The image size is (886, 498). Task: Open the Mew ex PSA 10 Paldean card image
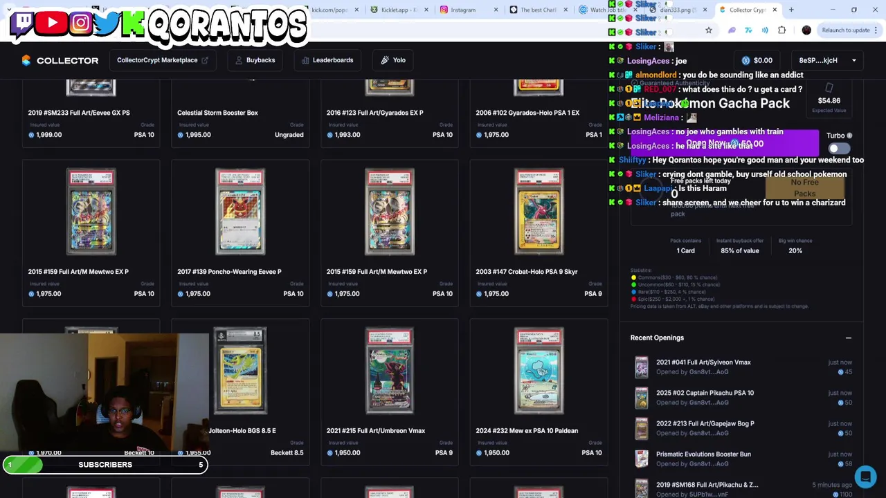tap(539, 371)
